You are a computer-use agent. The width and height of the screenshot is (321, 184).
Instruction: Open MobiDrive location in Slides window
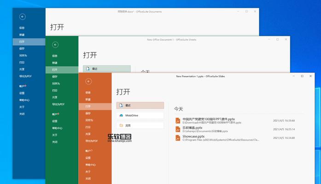(x=140, y=115)
